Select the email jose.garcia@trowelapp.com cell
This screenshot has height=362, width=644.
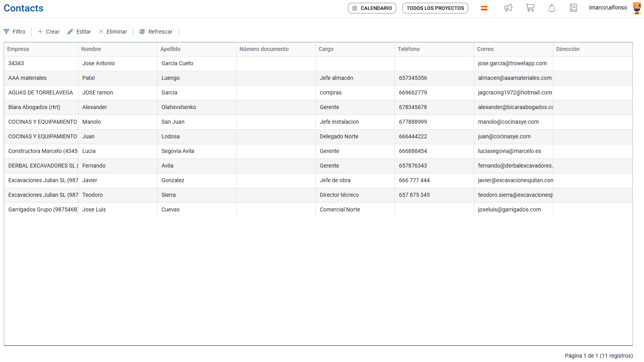pyautogui.click(x=512, y=63)
